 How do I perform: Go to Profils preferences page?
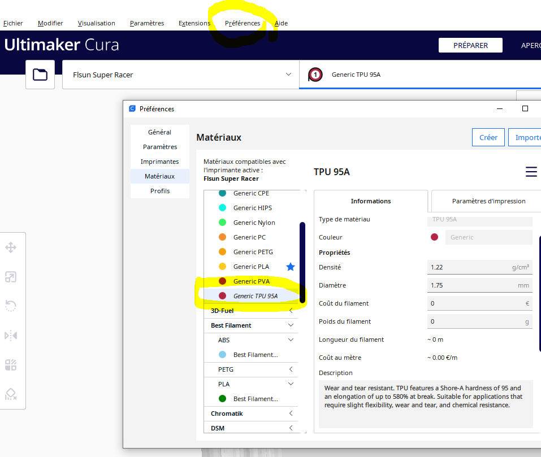click(x=160, y=191)
